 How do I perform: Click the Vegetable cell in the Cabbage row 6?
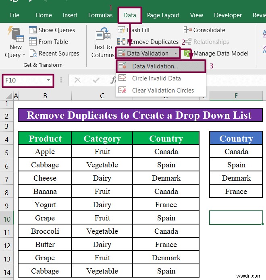[x=102, y=165]
